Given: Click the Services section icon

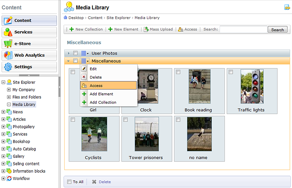Looking at the screenshot, I should [x=8, y=32].
